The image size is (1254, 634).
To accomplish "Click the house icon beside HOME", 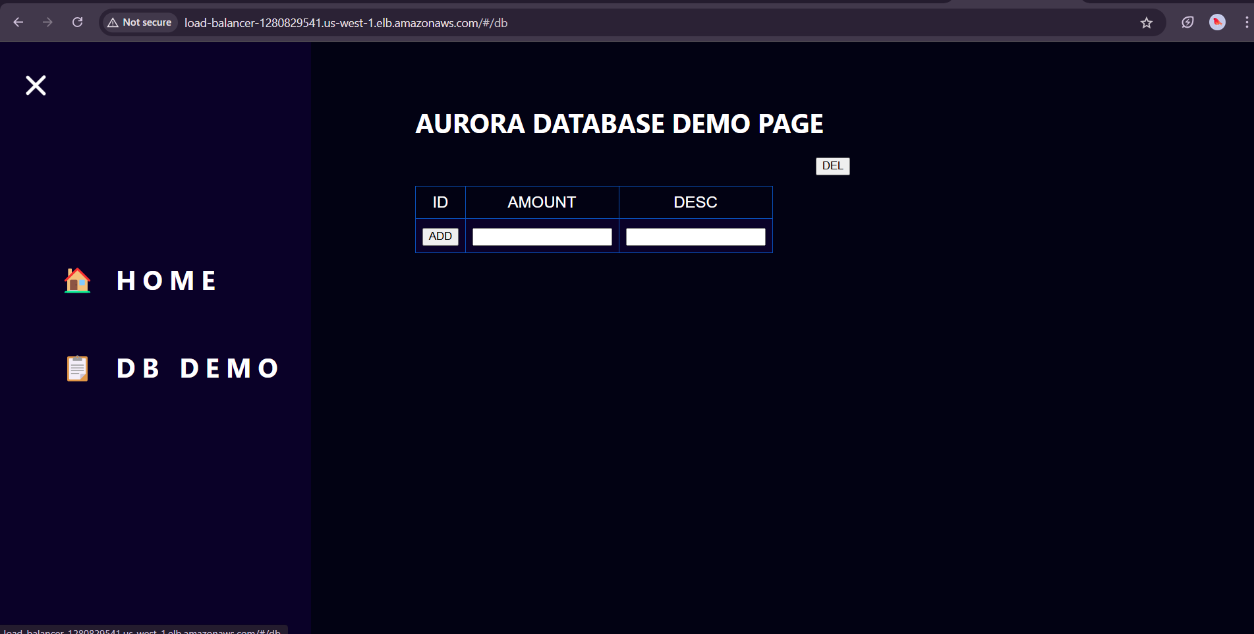I will (77, 281).
